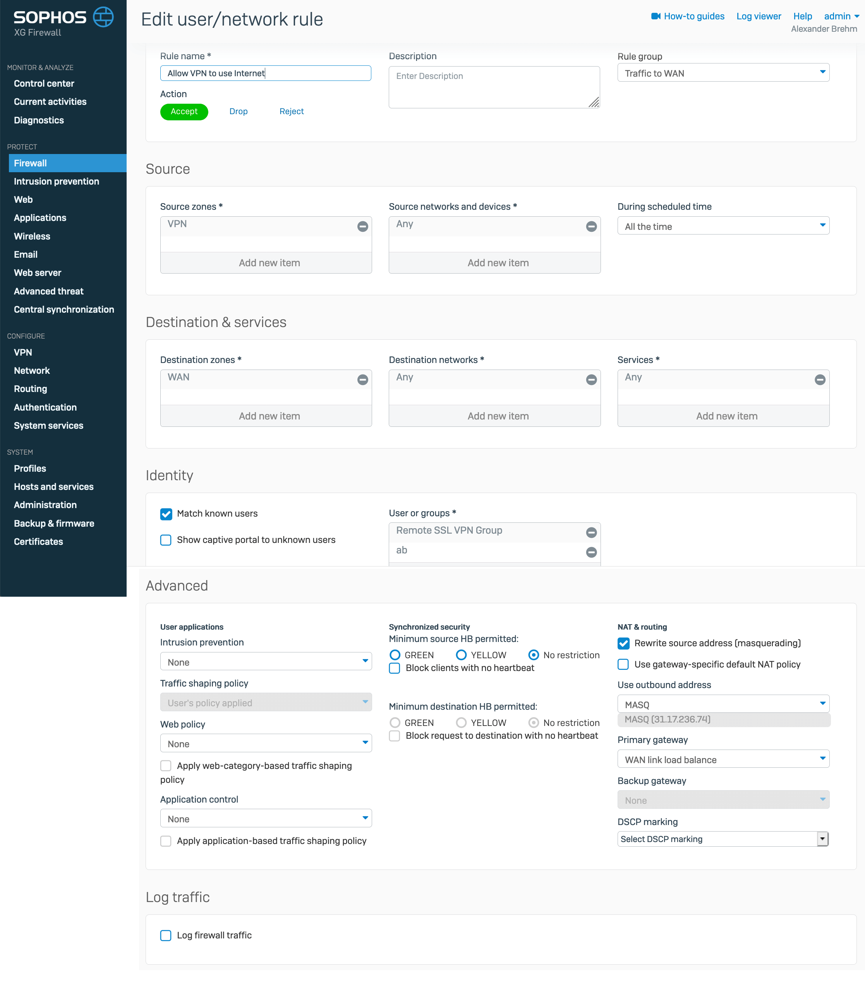The image size is (865, 986).
Task: Click the Sophos globe logo
Action: [103, 17]
